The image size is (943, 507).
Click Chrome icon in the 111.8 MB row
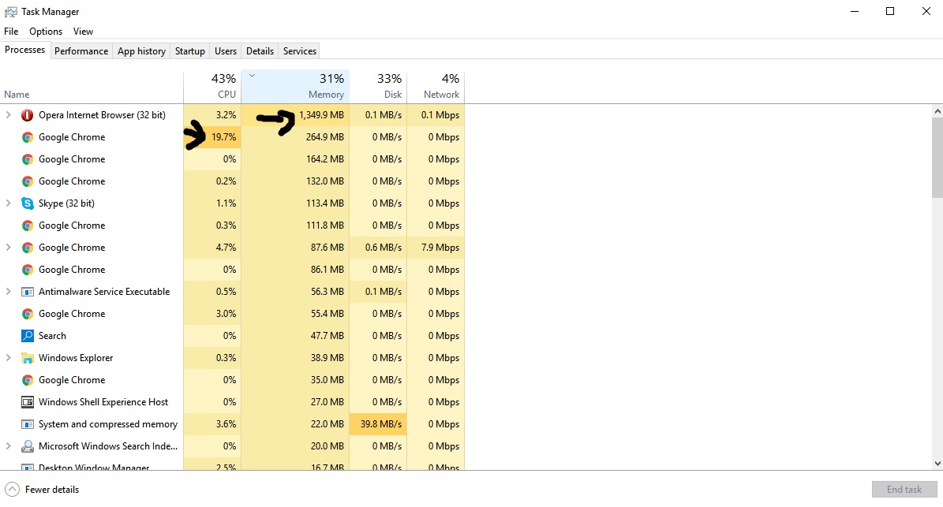(27, 226)
